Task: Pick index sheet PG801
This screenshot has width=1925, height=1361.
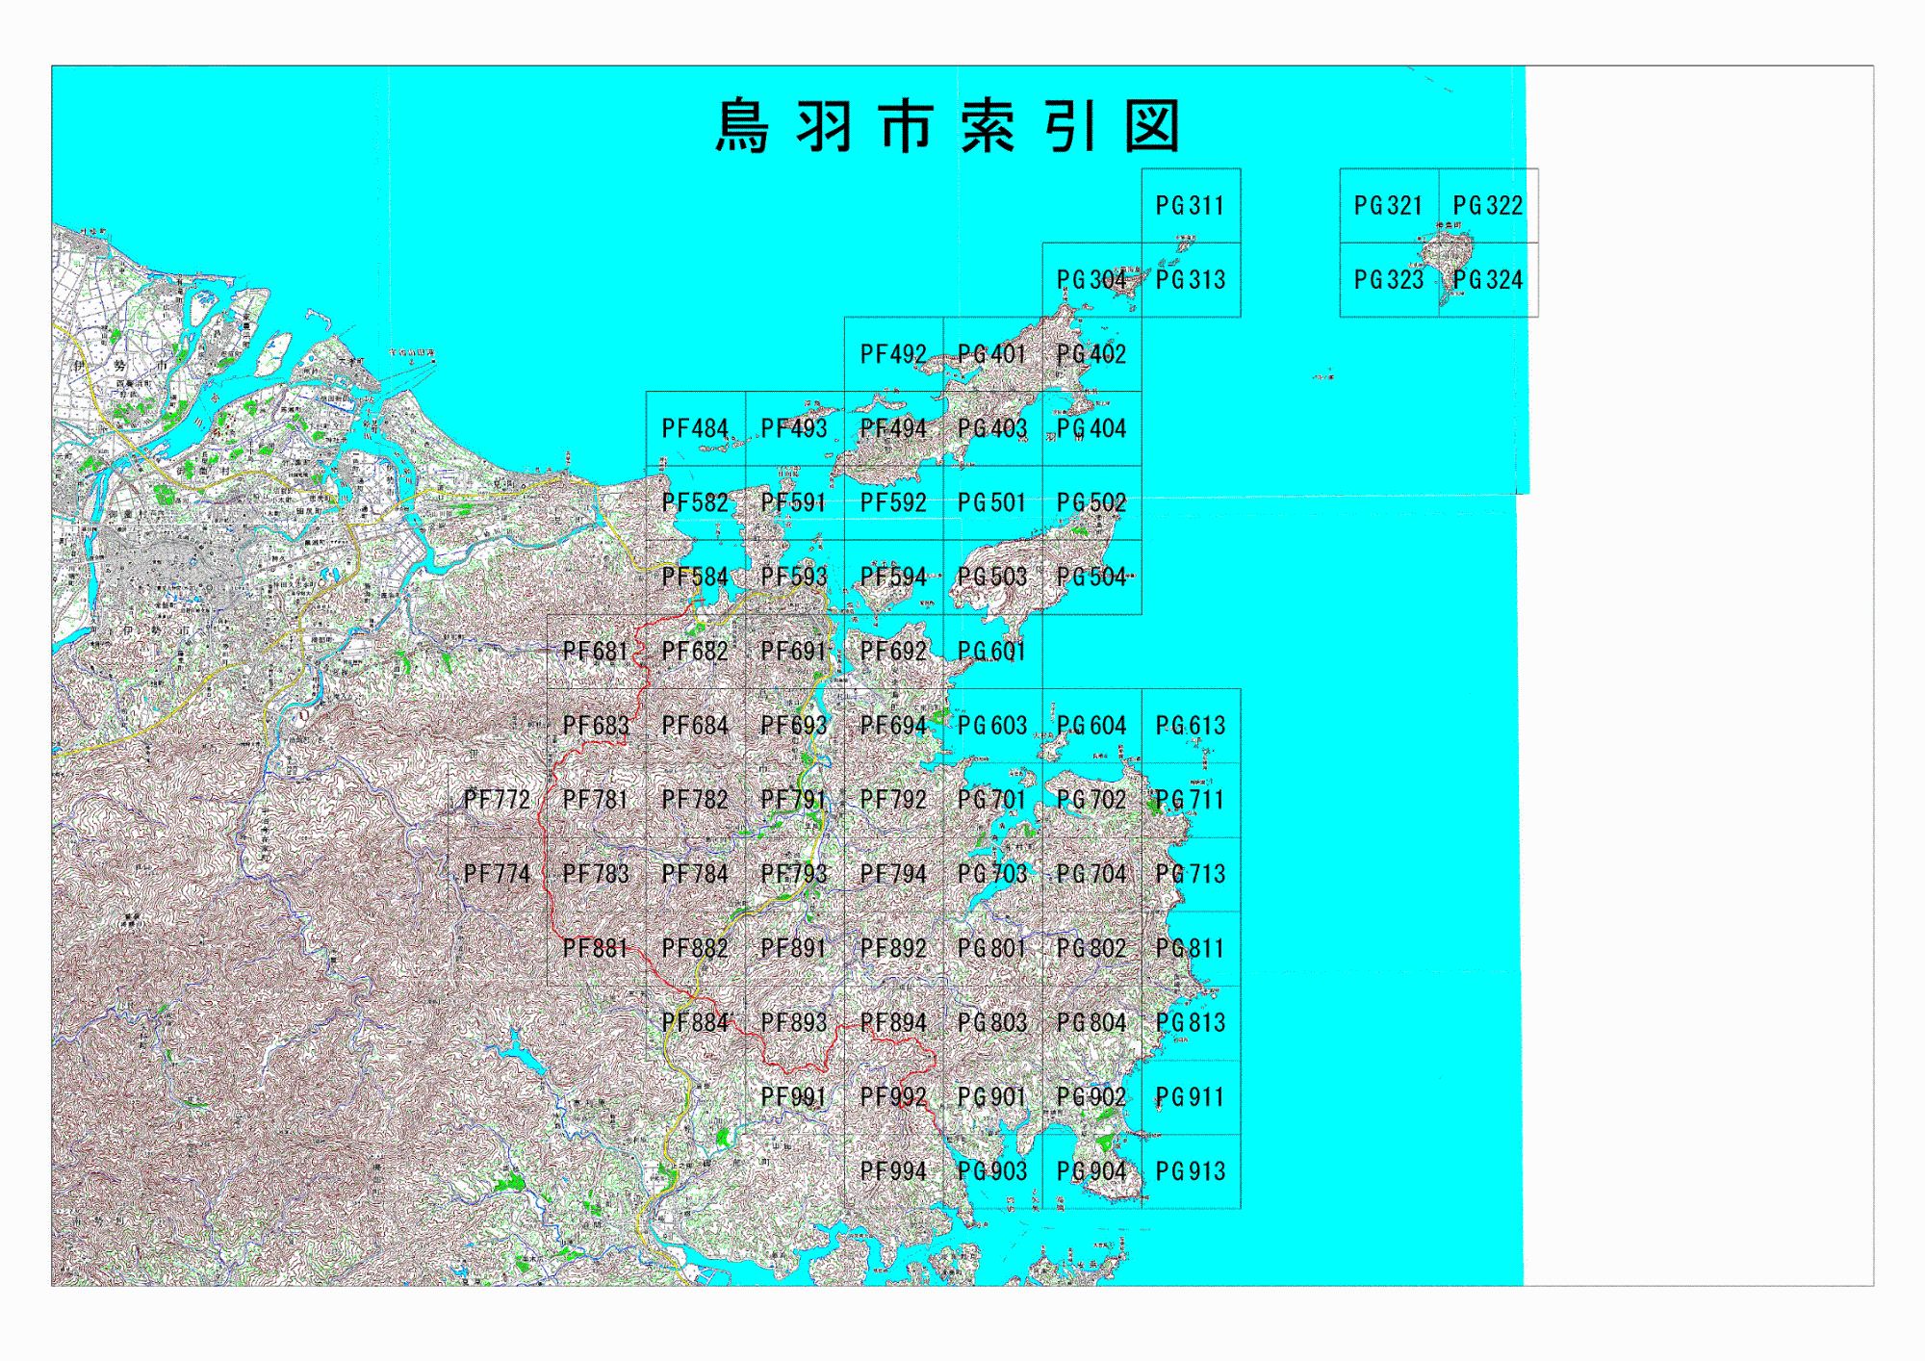Action: pyautogui.click(x=992, y=948)
